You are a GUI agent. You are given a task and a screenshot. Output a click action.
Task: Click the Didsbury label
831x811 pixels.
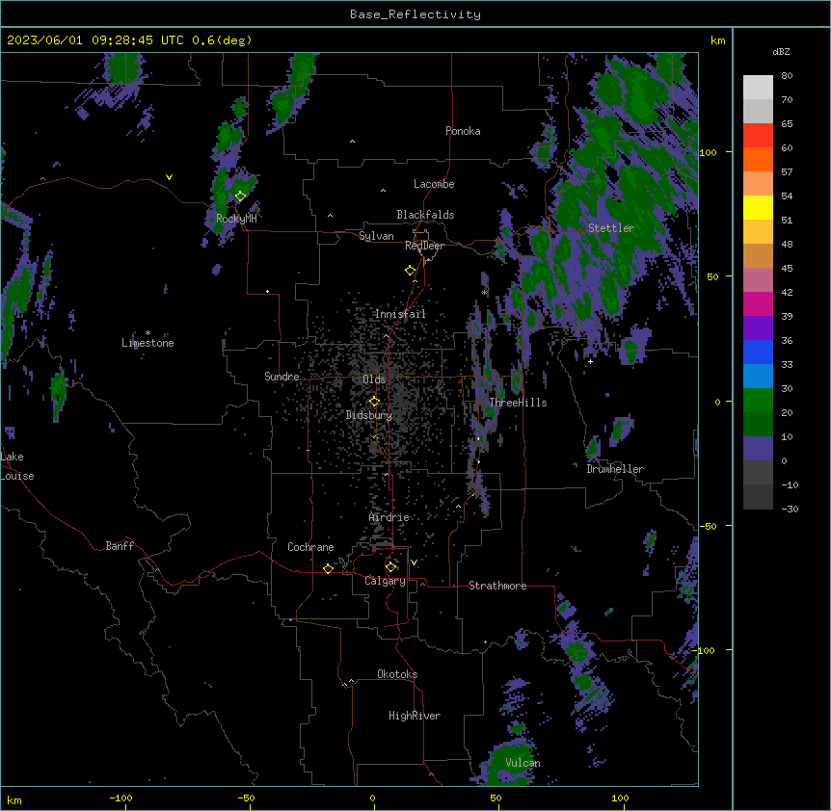(369, 415)
